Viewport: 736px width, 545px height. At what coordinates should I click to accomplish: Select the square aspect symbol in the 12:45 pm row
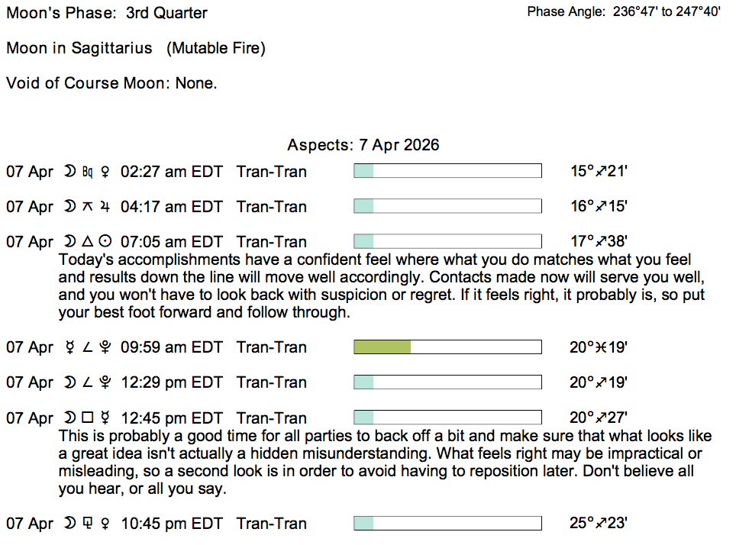pos(87,418)
